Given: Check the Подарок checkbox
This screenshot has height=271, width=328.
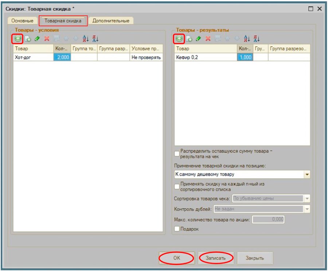Looking at the screenshot, I should point(177,229).
